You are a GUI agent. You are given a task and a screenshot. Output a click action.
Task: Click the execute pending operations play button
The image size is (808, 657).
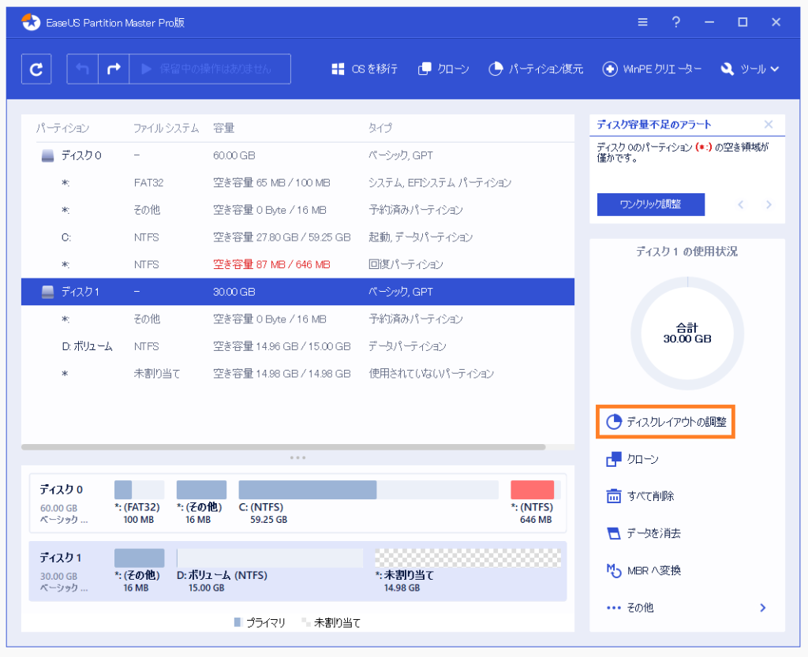pos(209,69)
